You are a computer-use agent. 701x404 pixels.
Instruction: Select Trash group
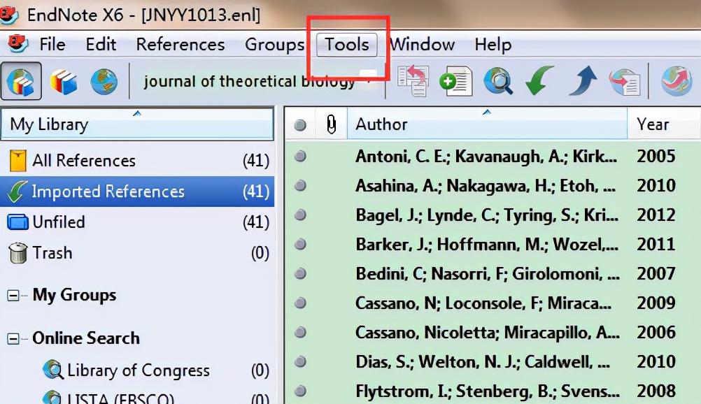137,253
